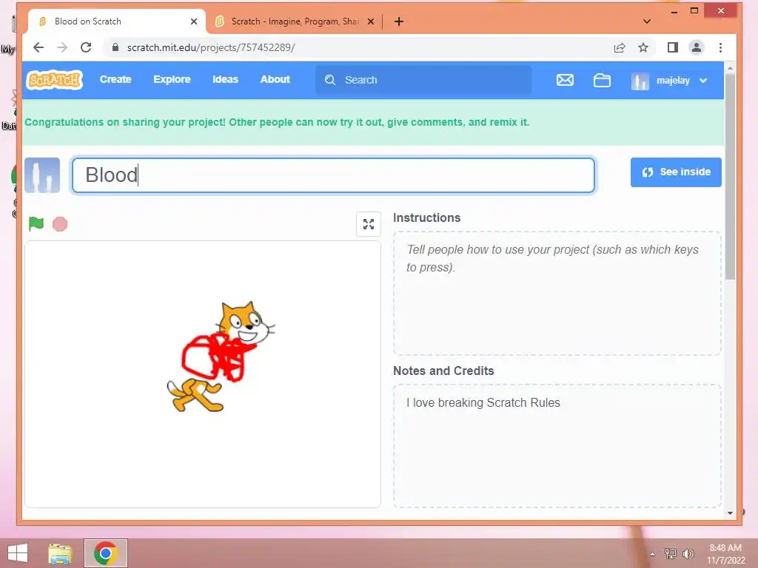Click the green flag to run project
Image resolution: width=758 pixels, height=568 pixels.
click(x=36, y=224)
